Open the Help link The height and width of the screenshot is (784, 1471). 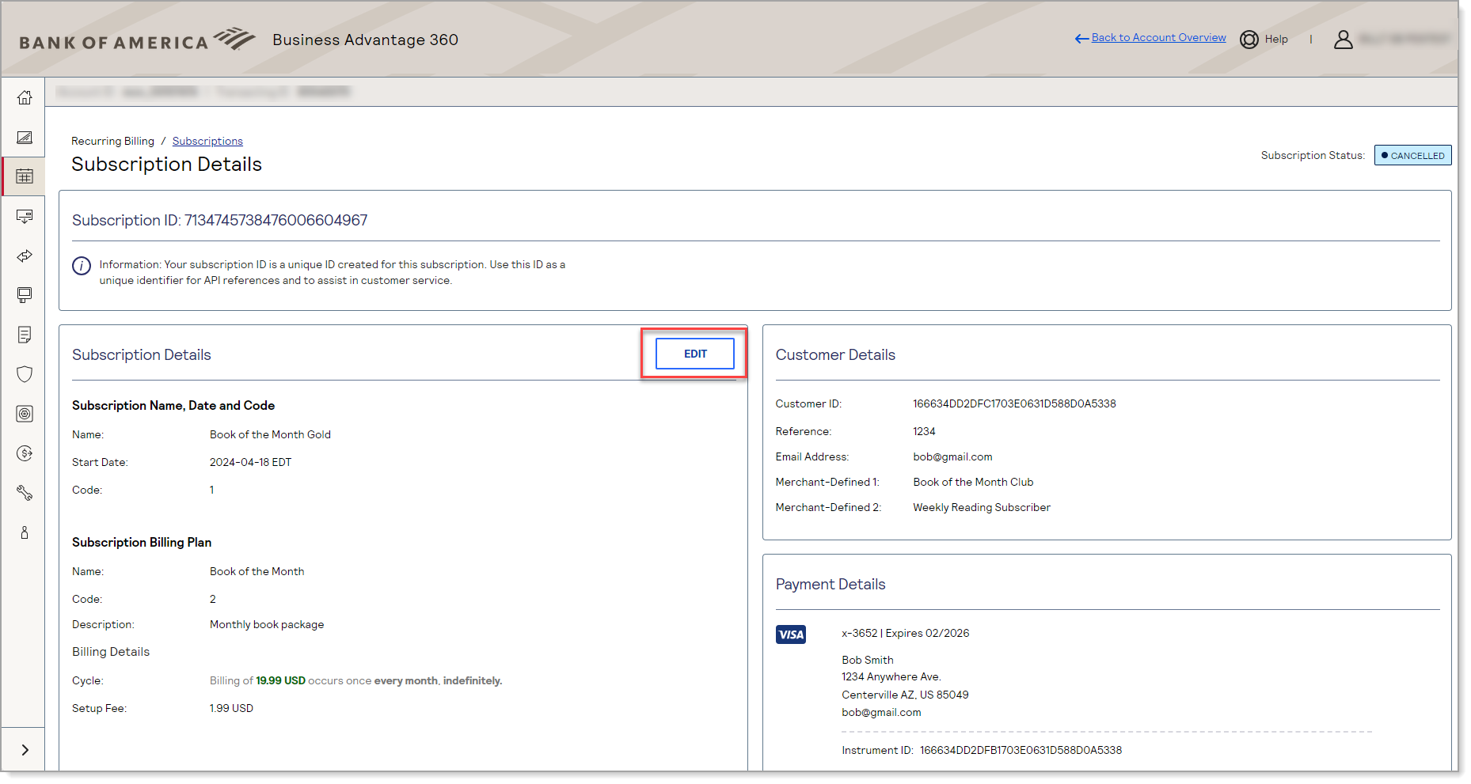click(x=1276, y=40)
